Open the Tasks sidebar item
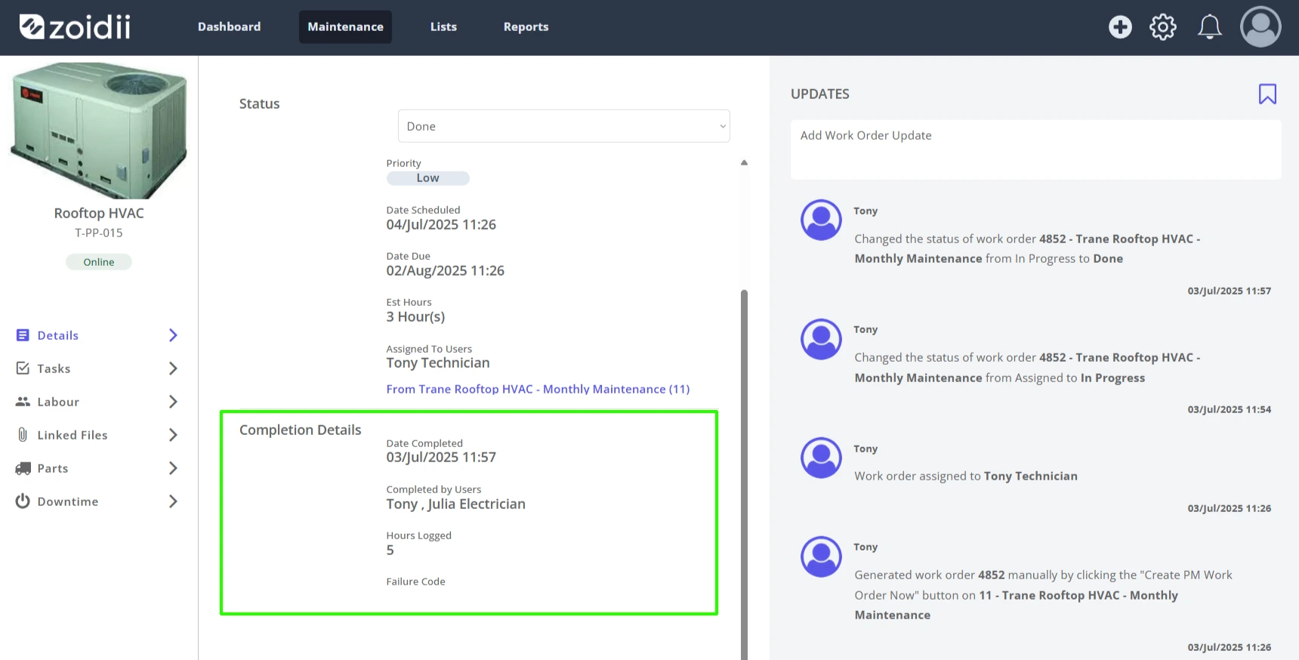The height and width of the screenshot is (660, 1299). [98, 369]
